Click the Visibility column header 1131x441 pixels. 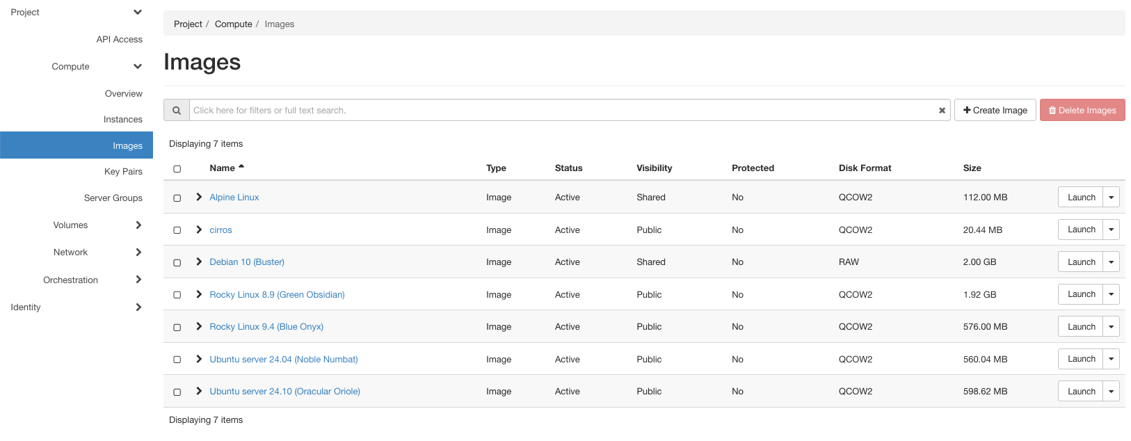655,168
